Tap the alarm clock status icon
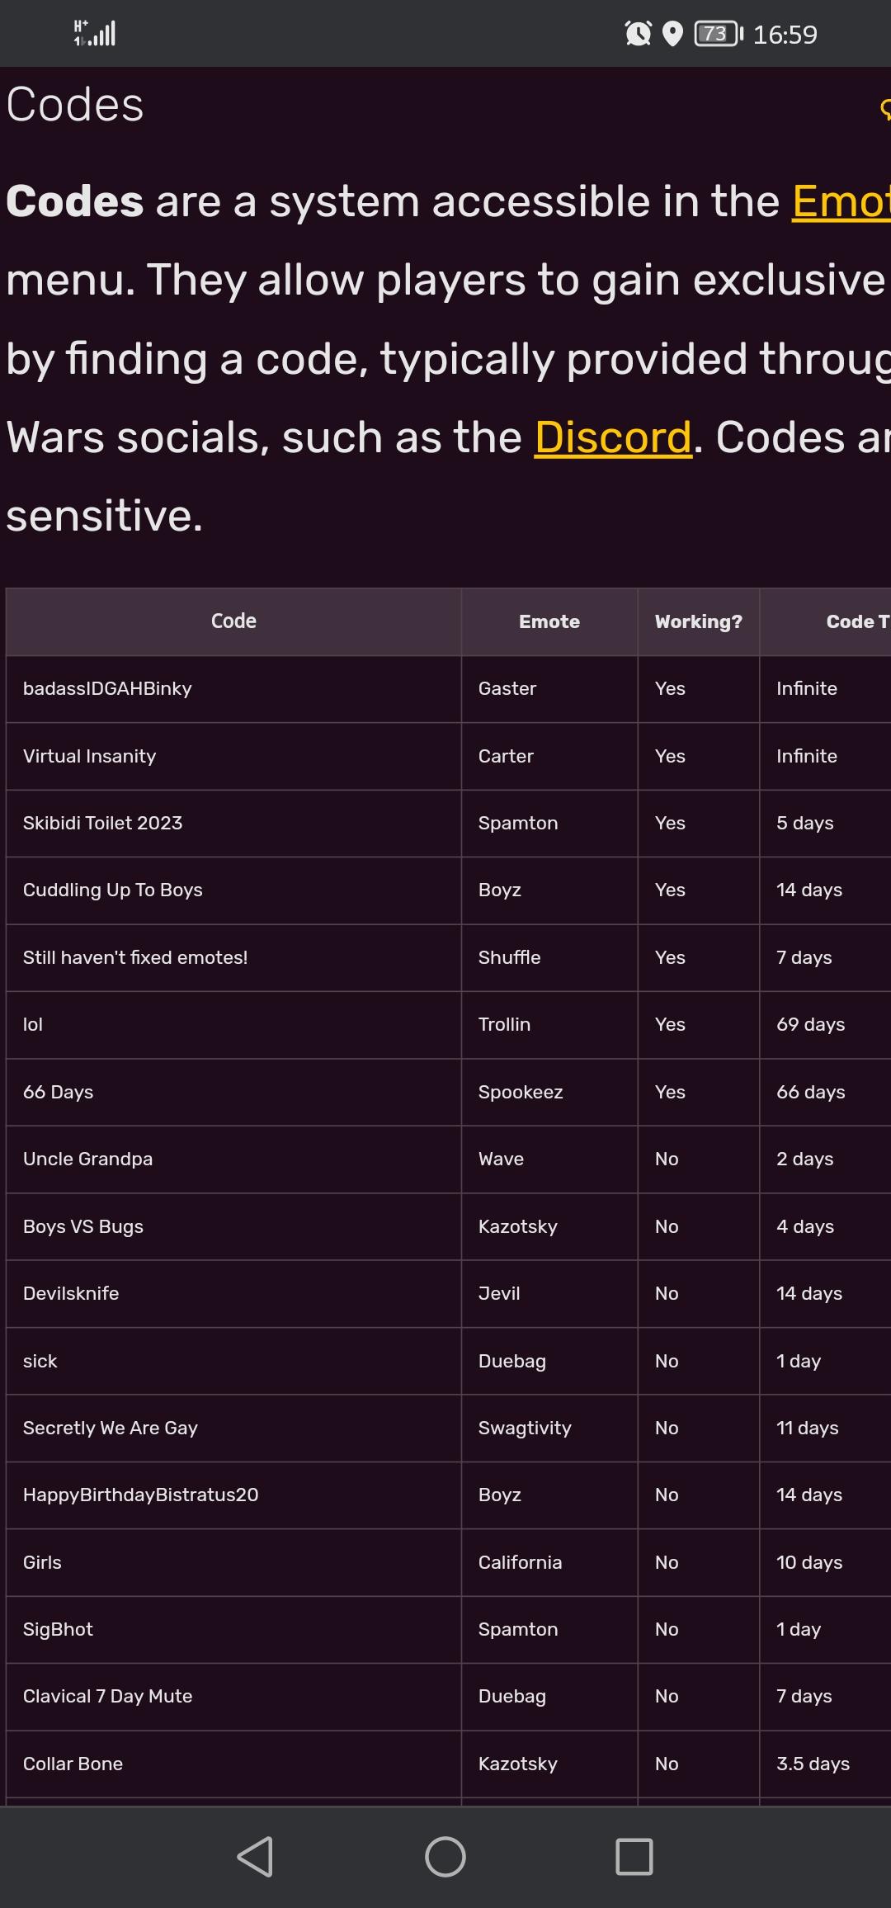Viewport: 891px width, 1908px height. [x=638, y=34]
